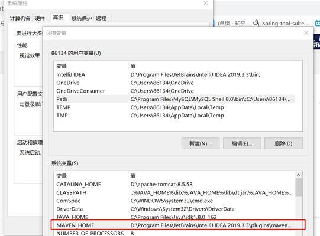The width and height of the screenshot is (320, 236).
Task: Switch to the 计算机名 tab
Action: 20,18
